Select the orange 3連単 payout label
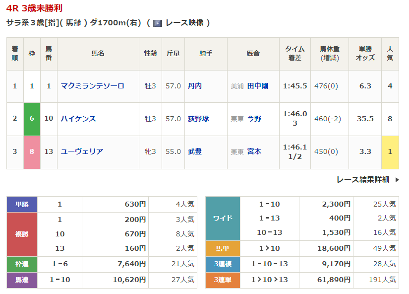Screen dimensions: 409x294 coord(223,280)
